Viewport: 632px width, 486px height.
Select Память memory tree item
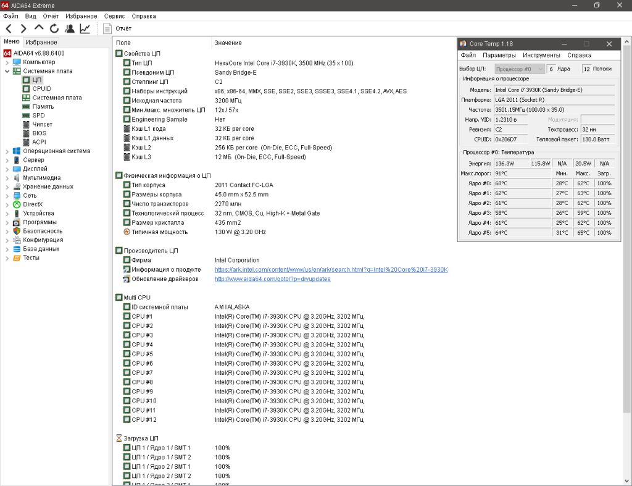pyautogui.click(x=43, y=106)
